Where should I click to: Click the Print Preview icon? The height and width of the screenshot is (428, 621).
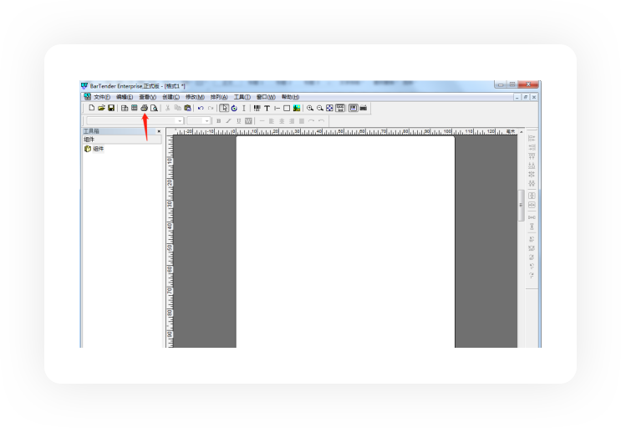click(154, 108)
